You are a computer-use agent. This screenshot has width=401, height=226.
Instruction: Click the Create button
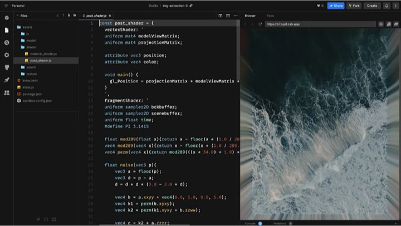click(372, 6)
